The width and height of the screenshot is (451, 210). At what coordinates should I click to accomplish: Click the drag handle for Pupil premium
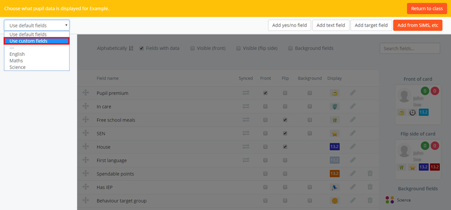(x=85, y=93)
